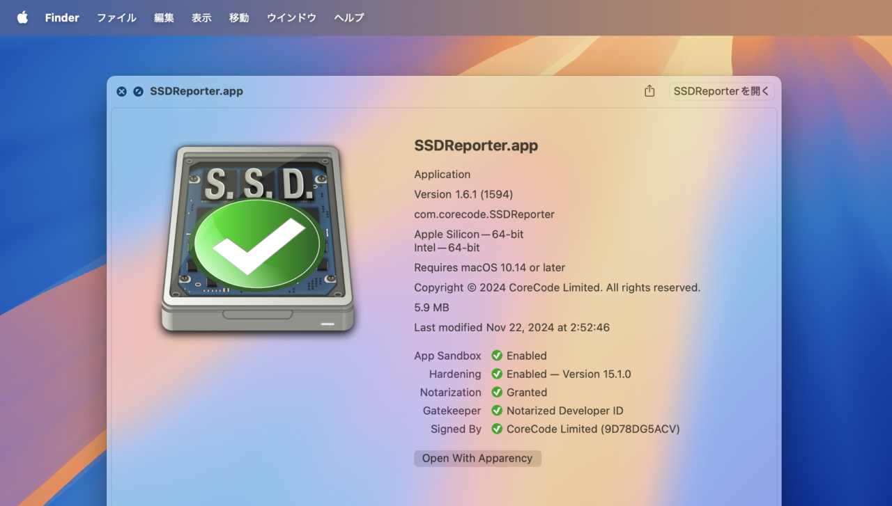Click the Last modified Nov 22, 2024 line
892x506 pixels.
[512, 327]
